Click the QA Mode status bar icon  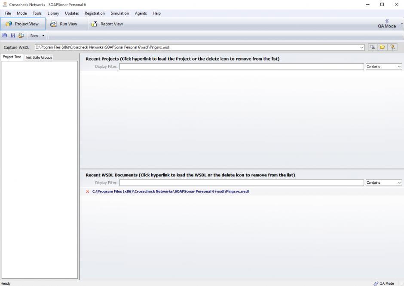pos(376,283)
